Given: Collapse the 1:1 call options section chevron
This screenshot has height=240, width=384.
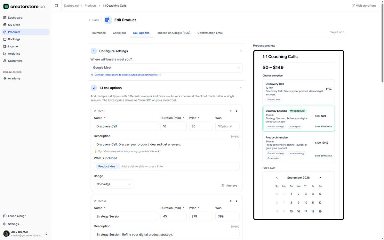Looking at the screenshot, I should coord(241,88).
